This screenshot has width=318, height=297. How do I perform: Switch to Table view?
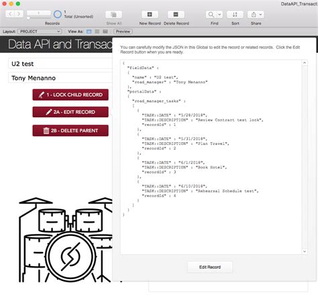[105, 32]
